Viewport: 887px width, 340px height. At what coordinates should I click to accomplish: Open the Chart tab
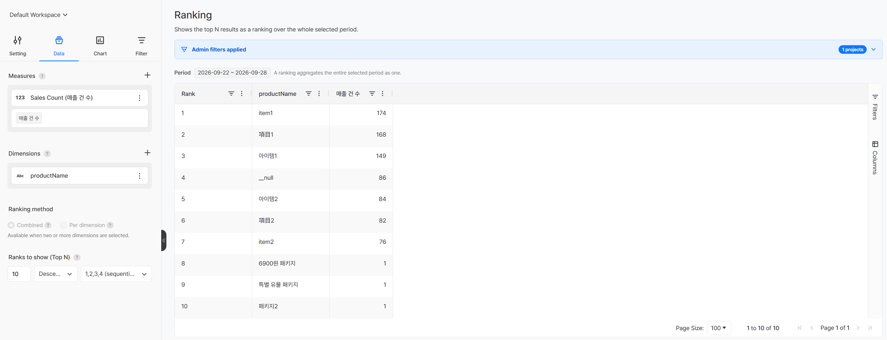pos(100,46)
